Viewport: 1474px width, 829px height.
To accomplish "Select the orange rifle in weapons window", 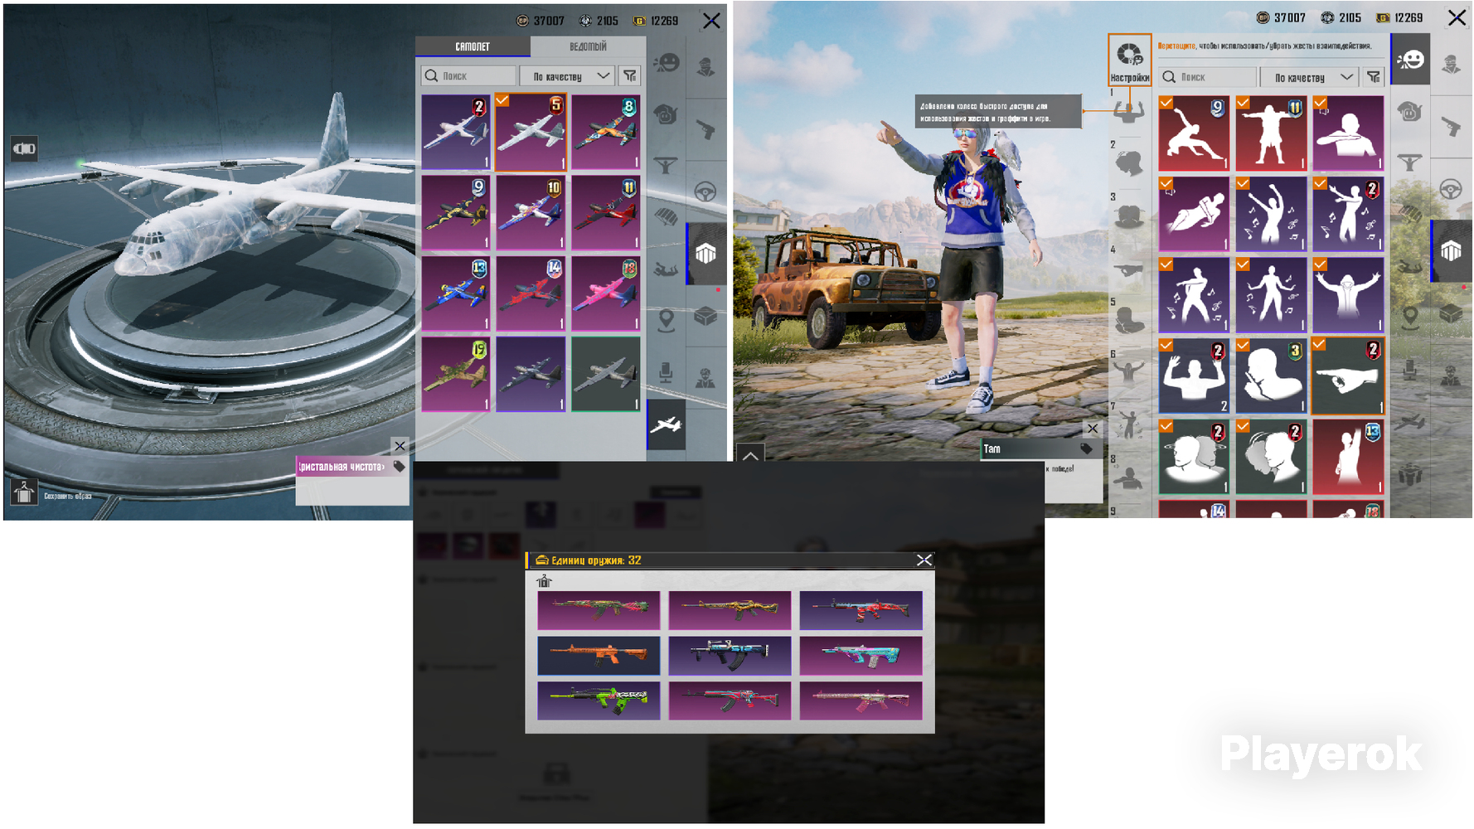I will click(599, 655).
